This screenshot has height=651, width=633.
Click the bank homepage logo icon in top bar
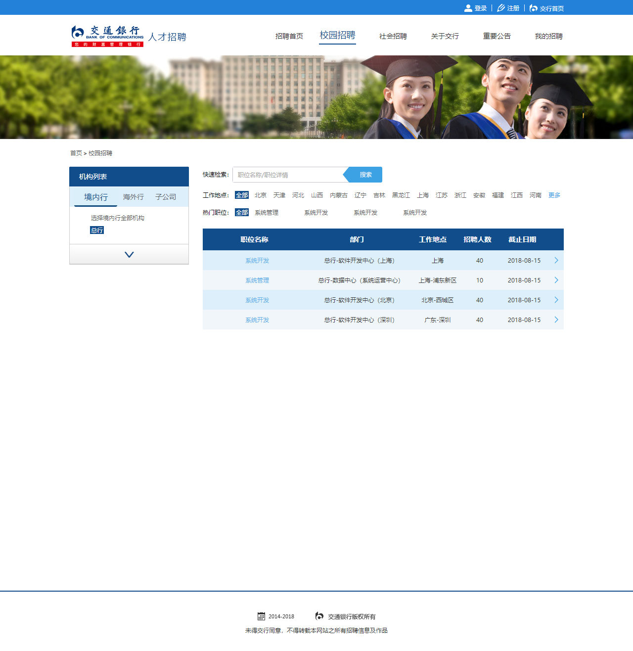[534, 8]
